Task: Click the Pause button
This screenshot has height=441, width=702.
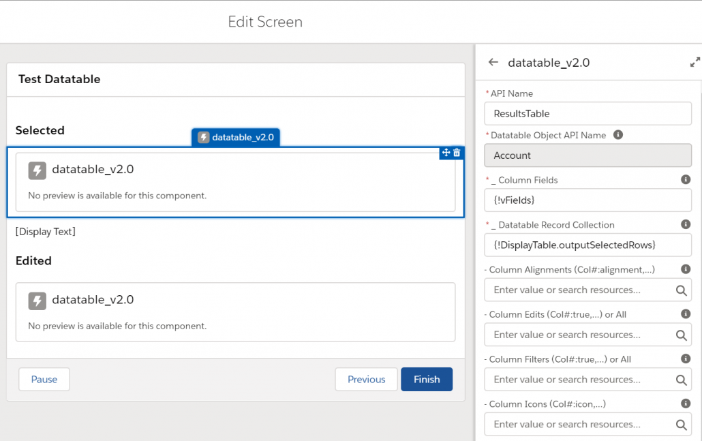Action: click(x=44, y=379)
